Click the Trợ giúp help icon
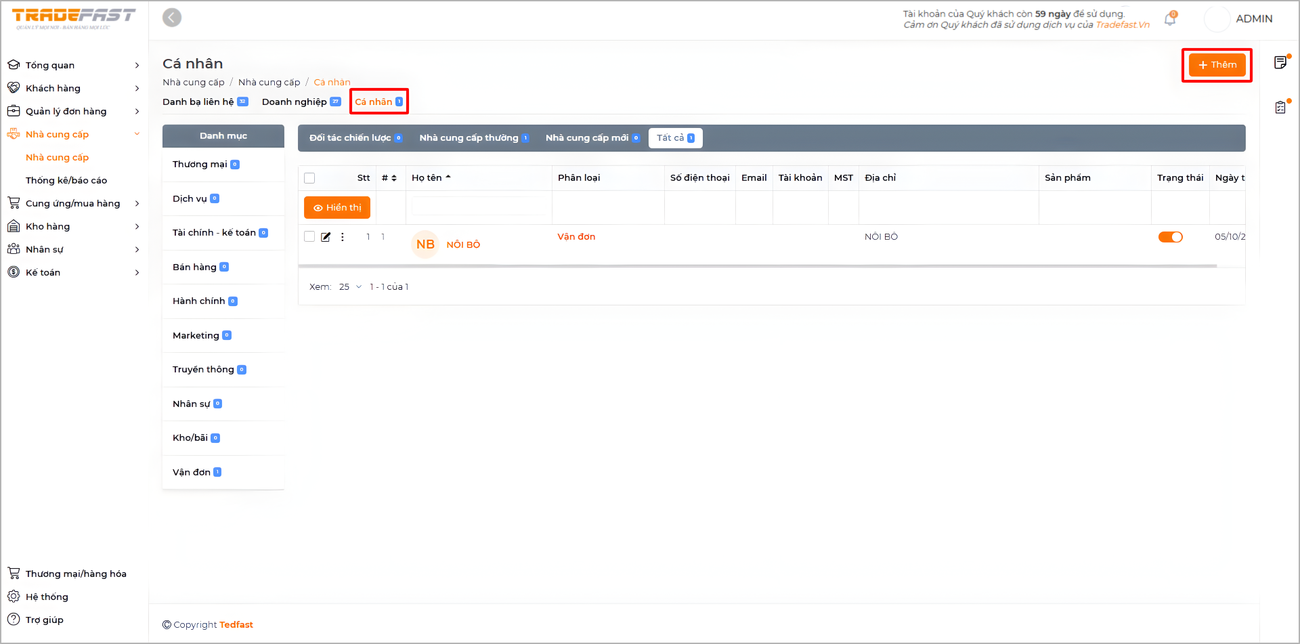The height and width of the screenshot is (644, 1300). pos(14,620)
